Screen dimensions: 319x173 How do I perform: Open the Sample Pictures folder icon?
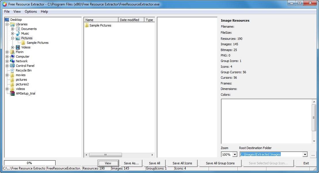click(23, 43)
